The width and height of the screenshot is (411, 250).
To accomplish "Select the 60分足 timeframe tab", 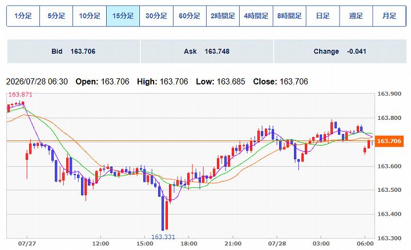I will (x=190, y=16).
